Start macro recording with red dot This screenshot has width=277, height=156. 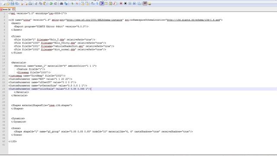[121, 4]
